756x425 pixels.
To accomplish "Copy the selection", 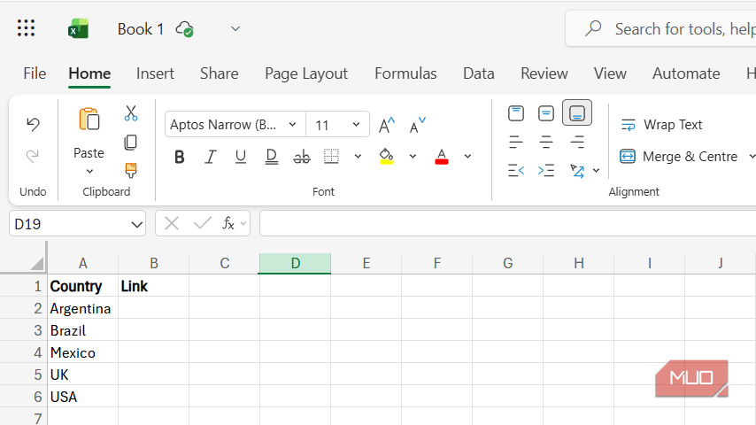I will pyautogui.click(x=131, y=143).
